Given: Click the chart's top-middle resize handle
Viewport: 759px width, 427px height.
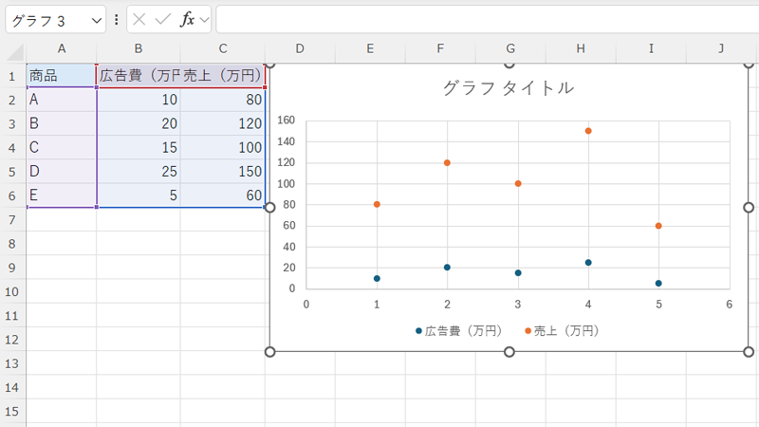Looking at the screenshot, I should tap(509, 64).
